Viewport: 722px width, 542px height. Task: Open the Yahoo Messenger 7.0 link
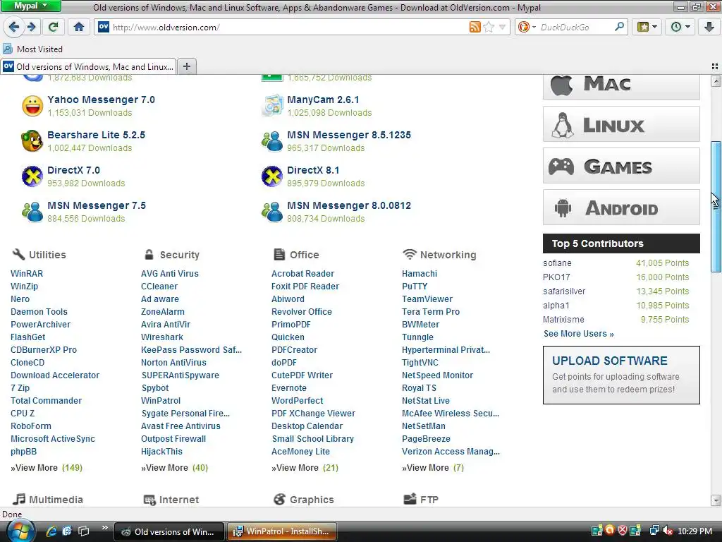point(102,100)
